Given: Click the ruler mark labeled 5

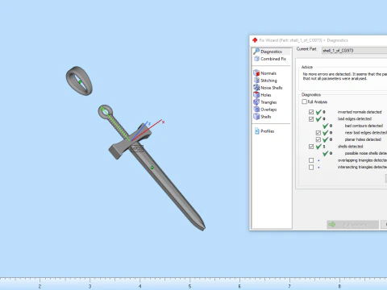Looking at the screenshot, I should click(x=189, y=286).
